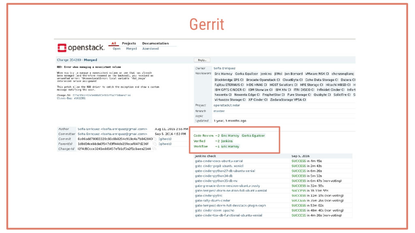Screen dimensions: 415x233
Task: Open gate-cinder-docs-ubuntu-xenial job link
Action: pos(219,161)
